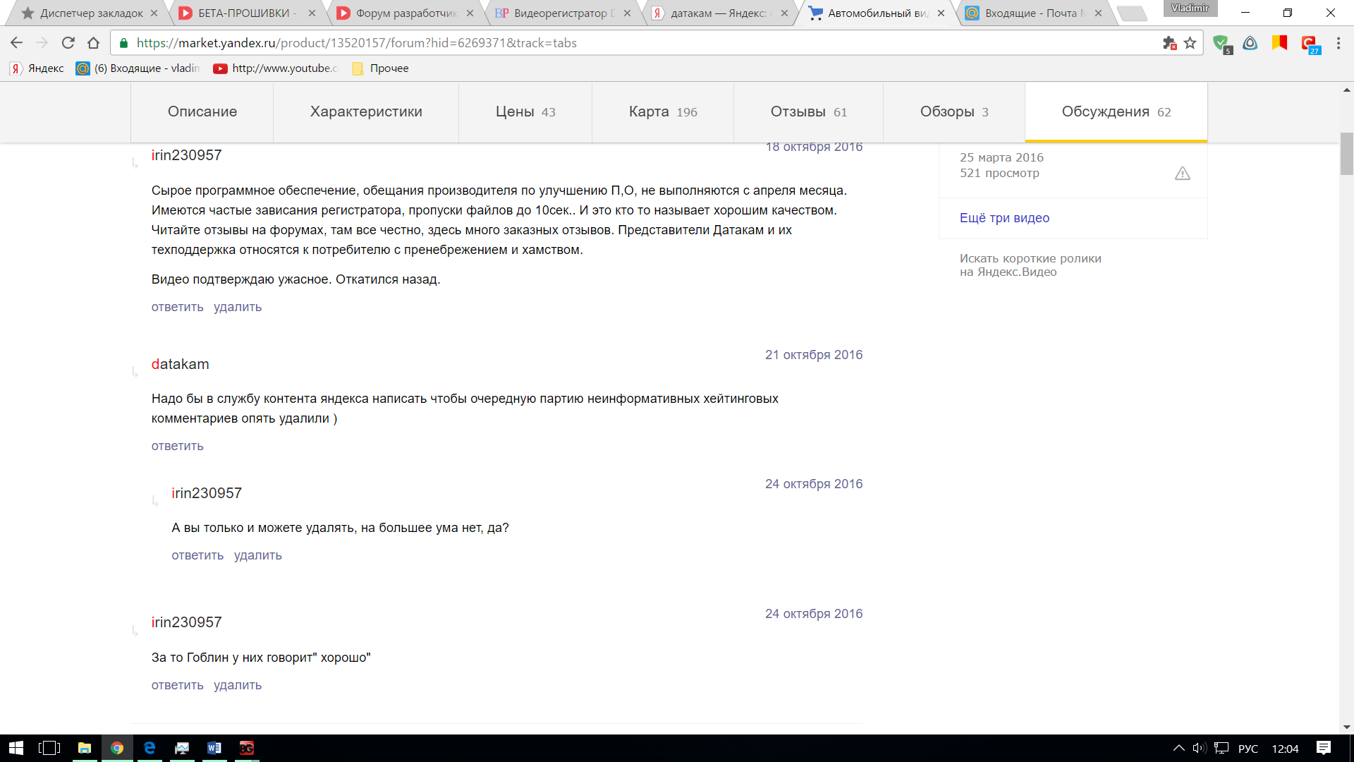Screen dimensions: 1354x762
Task: Click удалить under За то Гоблин comment
Action: click(238, 685)
